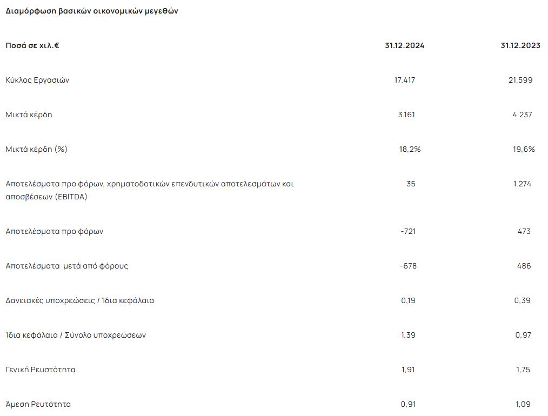Select the EBITDA value 1.274
This screenshot has width=548, height=416.
[522, 184]
